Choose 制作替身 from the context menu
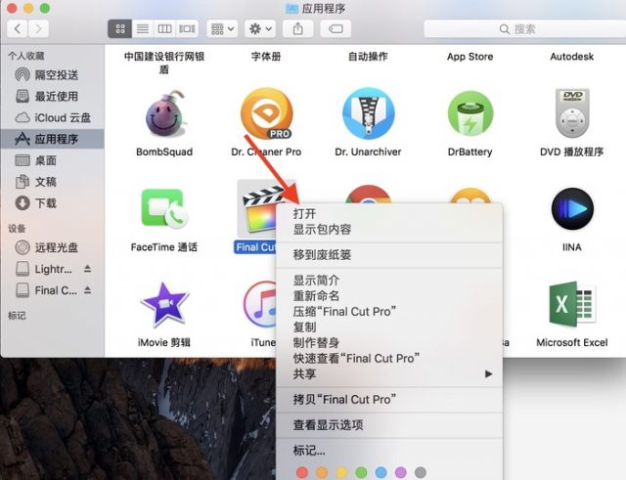Viewport: 626px width, 480px height. [x=389, y=342]
